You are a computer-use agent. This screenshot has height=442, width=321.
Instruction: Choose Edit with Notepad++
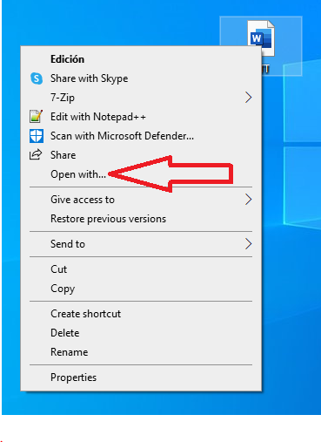pos(141,117)
